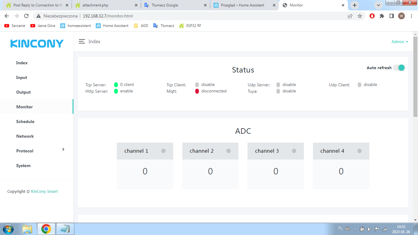Screen dimensions: 418x235
Task: Go to the Schedule sidebar page
Action: 25,121
